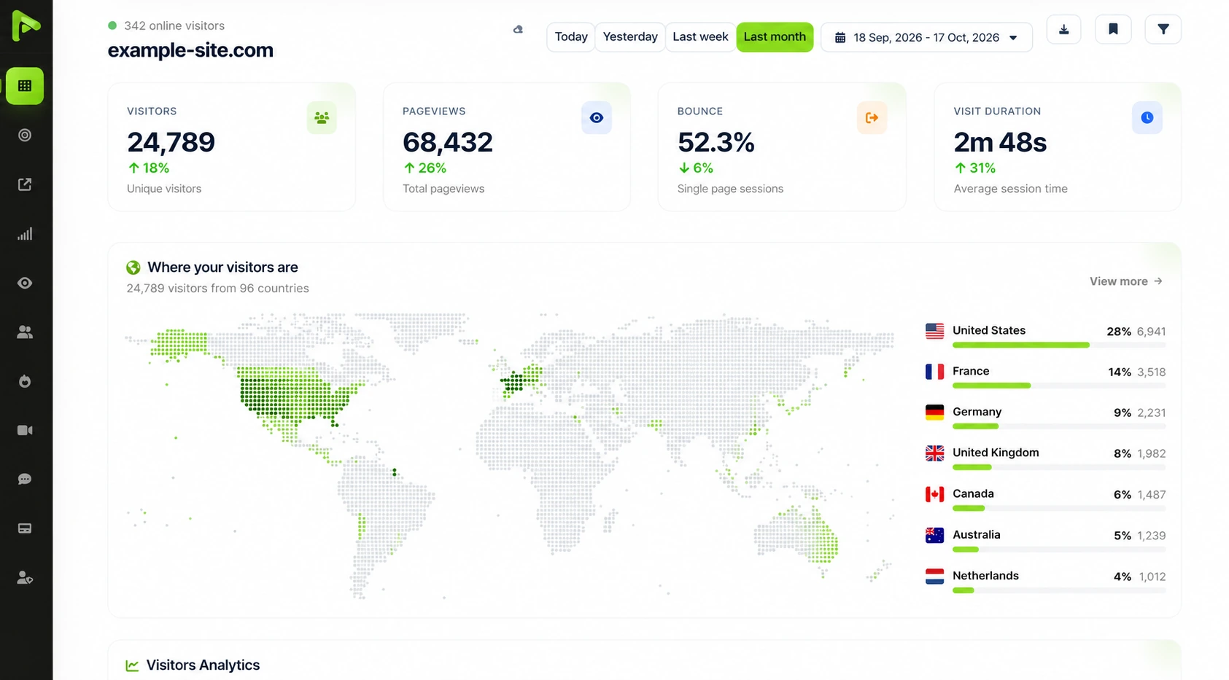Viewport: 1229px width, 680px height.
Task: Click the example-site.com site title
Action: (190, 50)
